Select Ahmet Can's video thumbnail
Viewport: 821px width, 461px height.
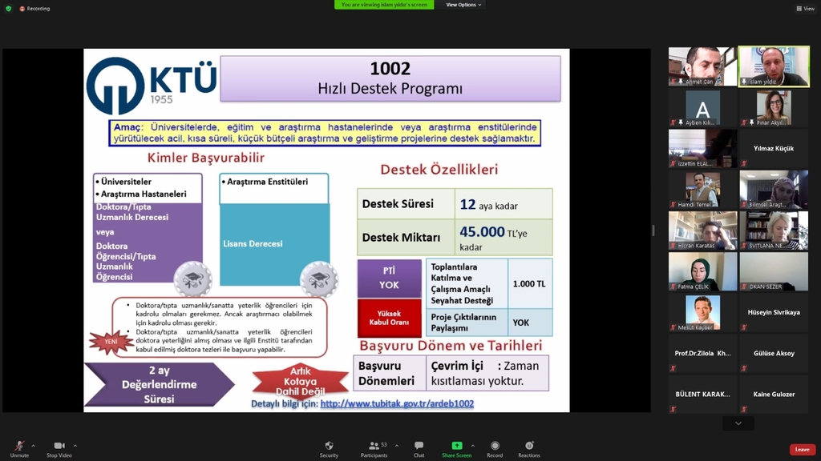click(702, 66)
